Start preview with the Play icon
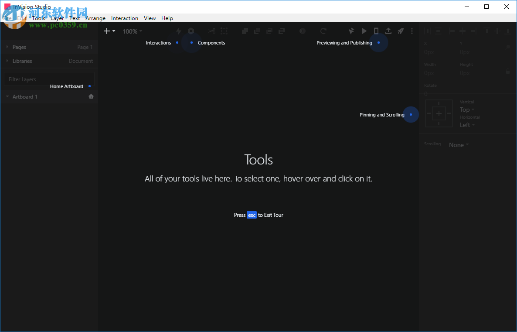 click(364, 31)
